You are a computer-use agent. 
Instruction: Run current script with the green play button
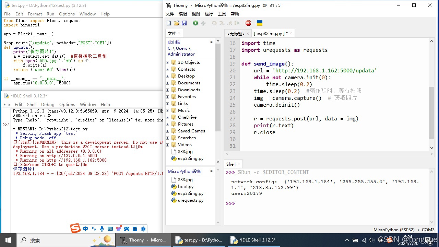tap(195, 23)
